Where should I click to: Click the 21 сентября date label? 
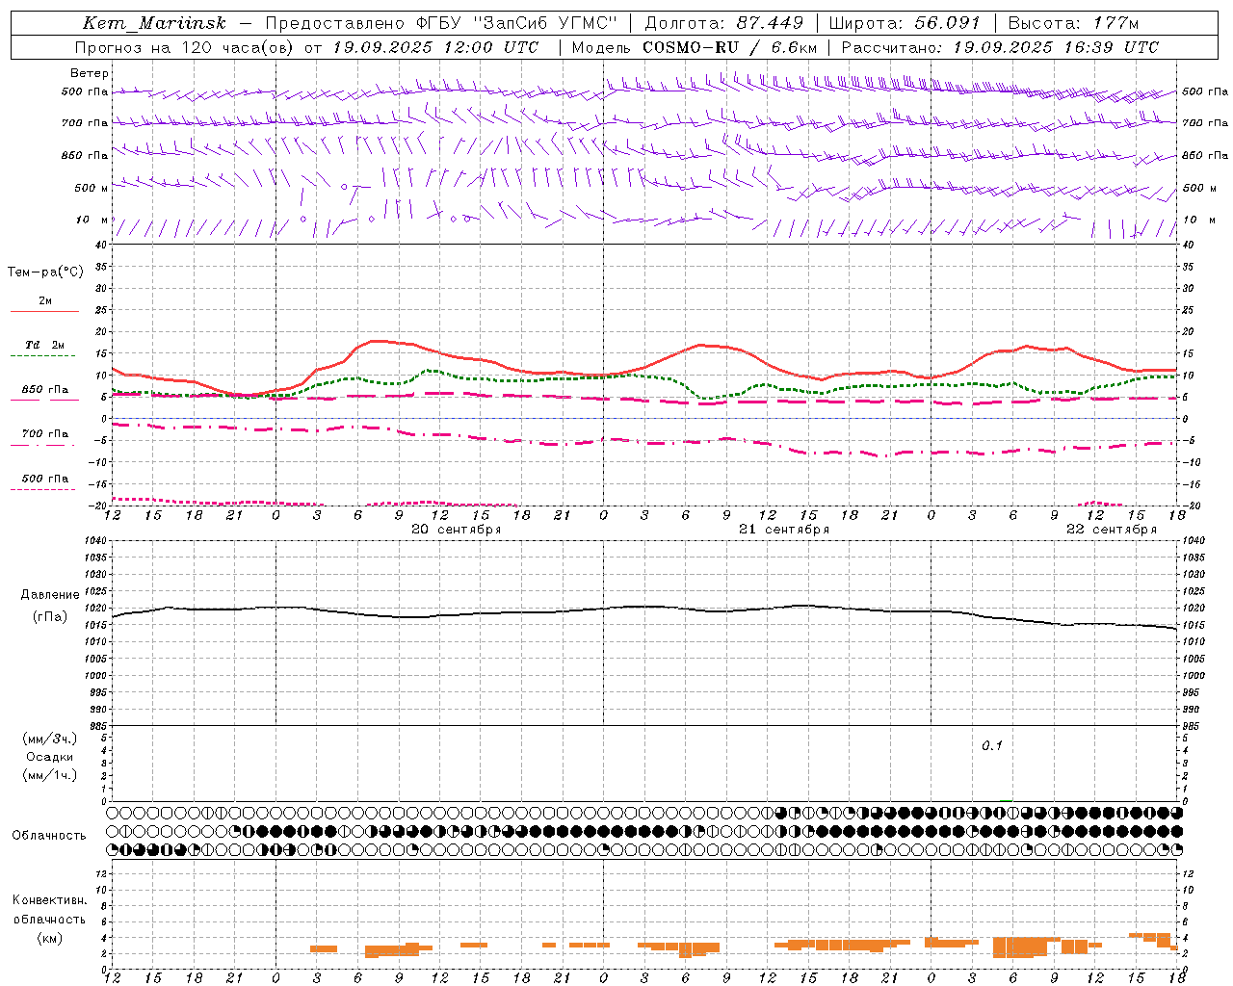point(784,530)
